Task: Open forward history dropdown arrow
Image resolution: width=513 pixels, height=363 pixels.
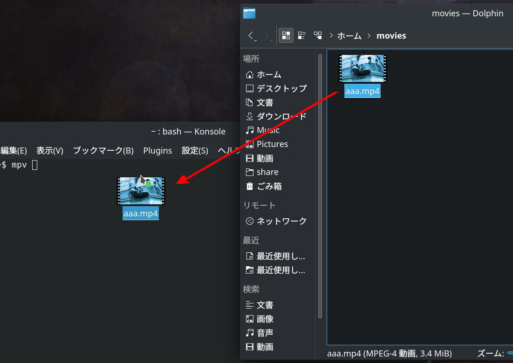Action: [271, 40]
